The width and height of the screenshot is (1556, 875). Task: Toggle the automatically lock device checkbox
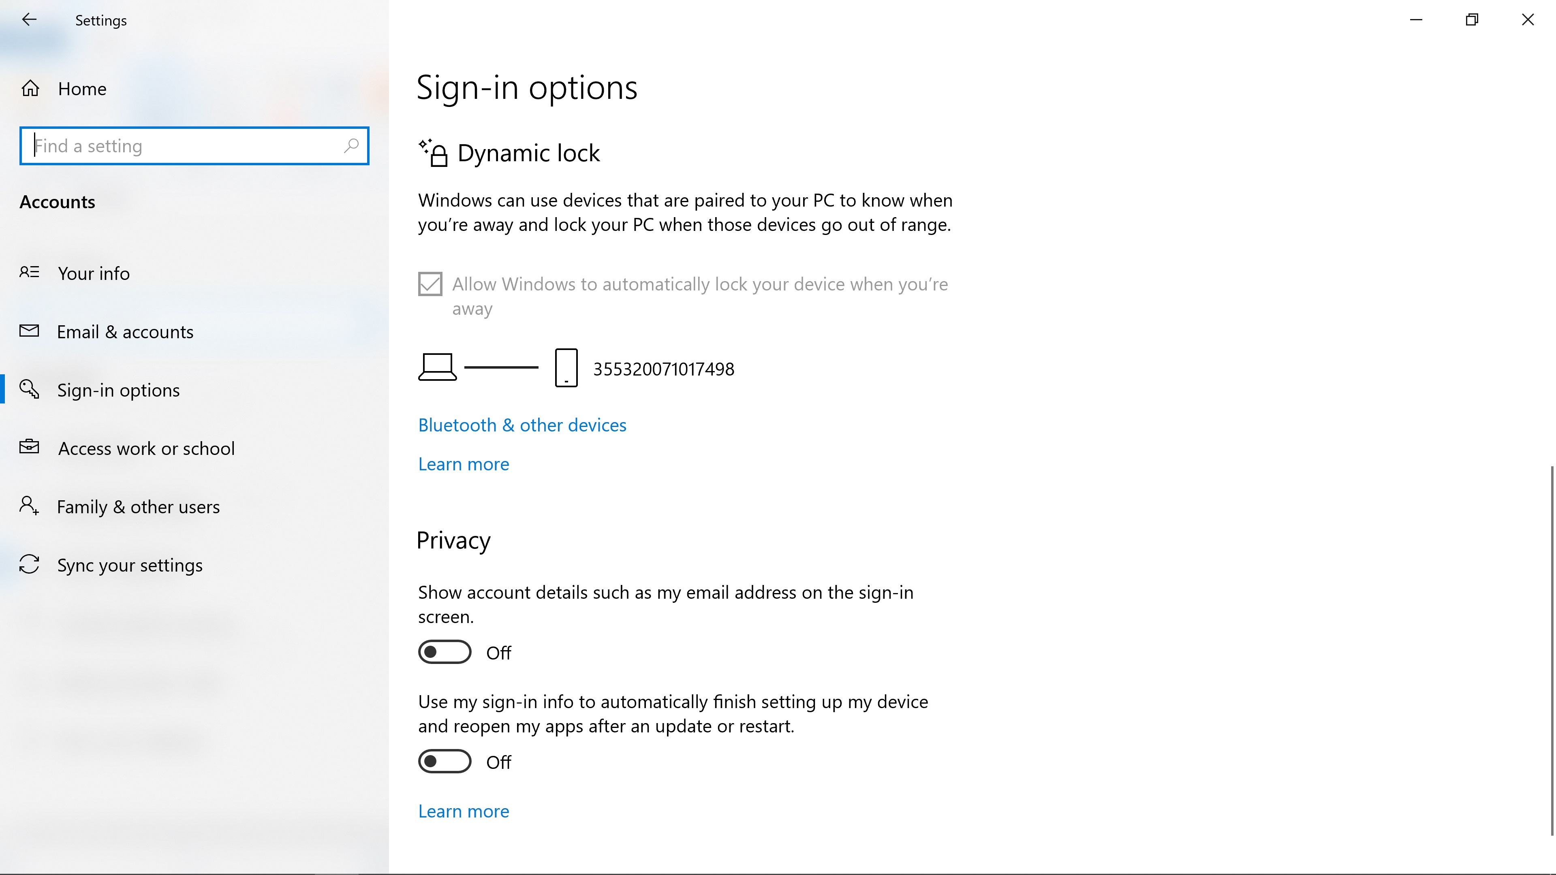coord(430,284)
